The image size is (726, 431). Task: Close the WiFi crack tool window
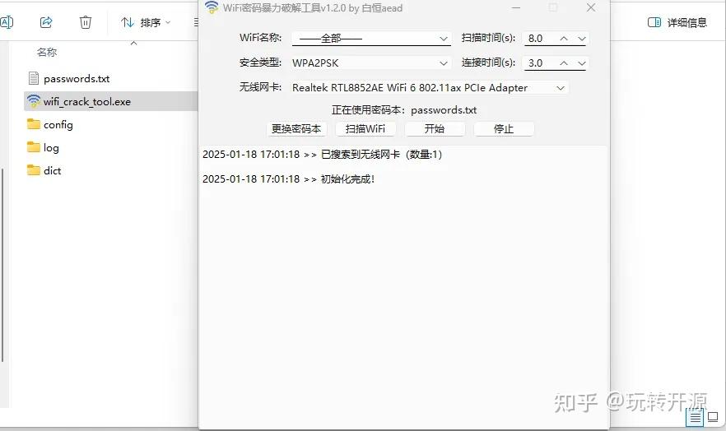point(591,7)
